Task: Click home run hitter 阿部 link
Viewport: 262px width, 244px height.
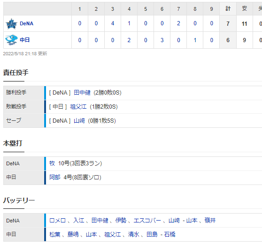Action: [55, 177]
